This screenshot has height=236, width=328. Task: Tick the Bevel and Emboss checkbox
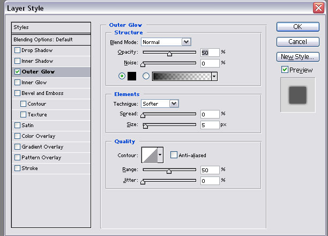click(x=17, y=93)
